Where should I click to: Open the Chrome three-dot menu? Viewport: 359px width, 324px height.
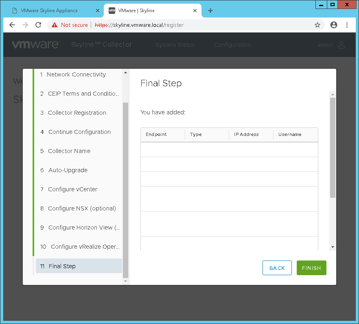(347, 25)
